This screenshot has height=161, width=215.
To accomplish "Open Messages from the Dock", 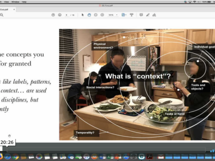I will [71, 156].
